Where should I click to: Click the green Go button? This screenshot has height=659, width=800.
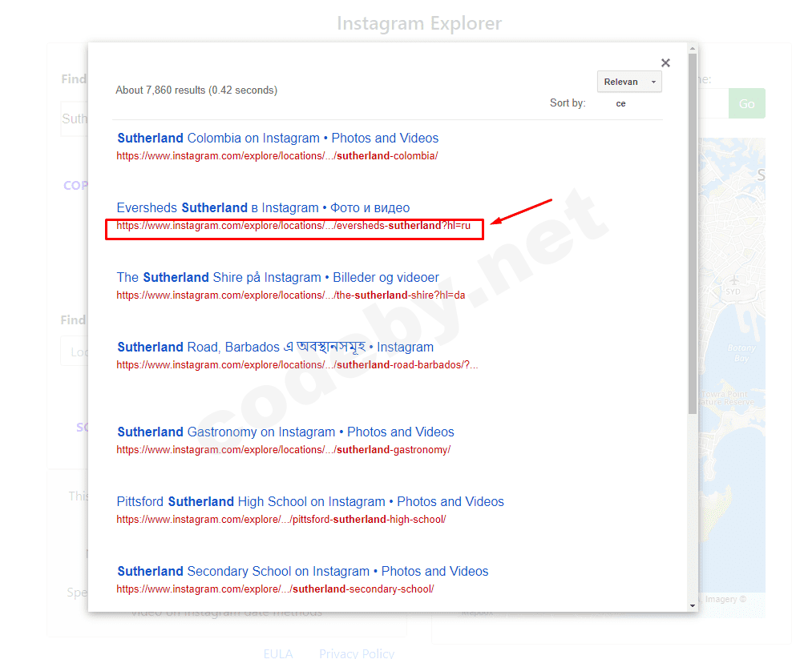747,103
